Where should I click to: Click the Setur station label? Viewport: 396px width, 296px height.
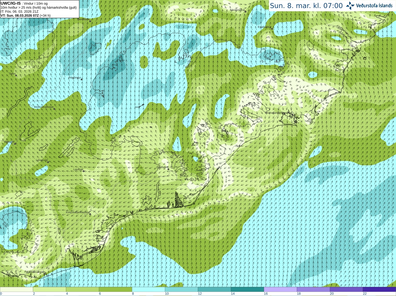click(x=12, y=74)
